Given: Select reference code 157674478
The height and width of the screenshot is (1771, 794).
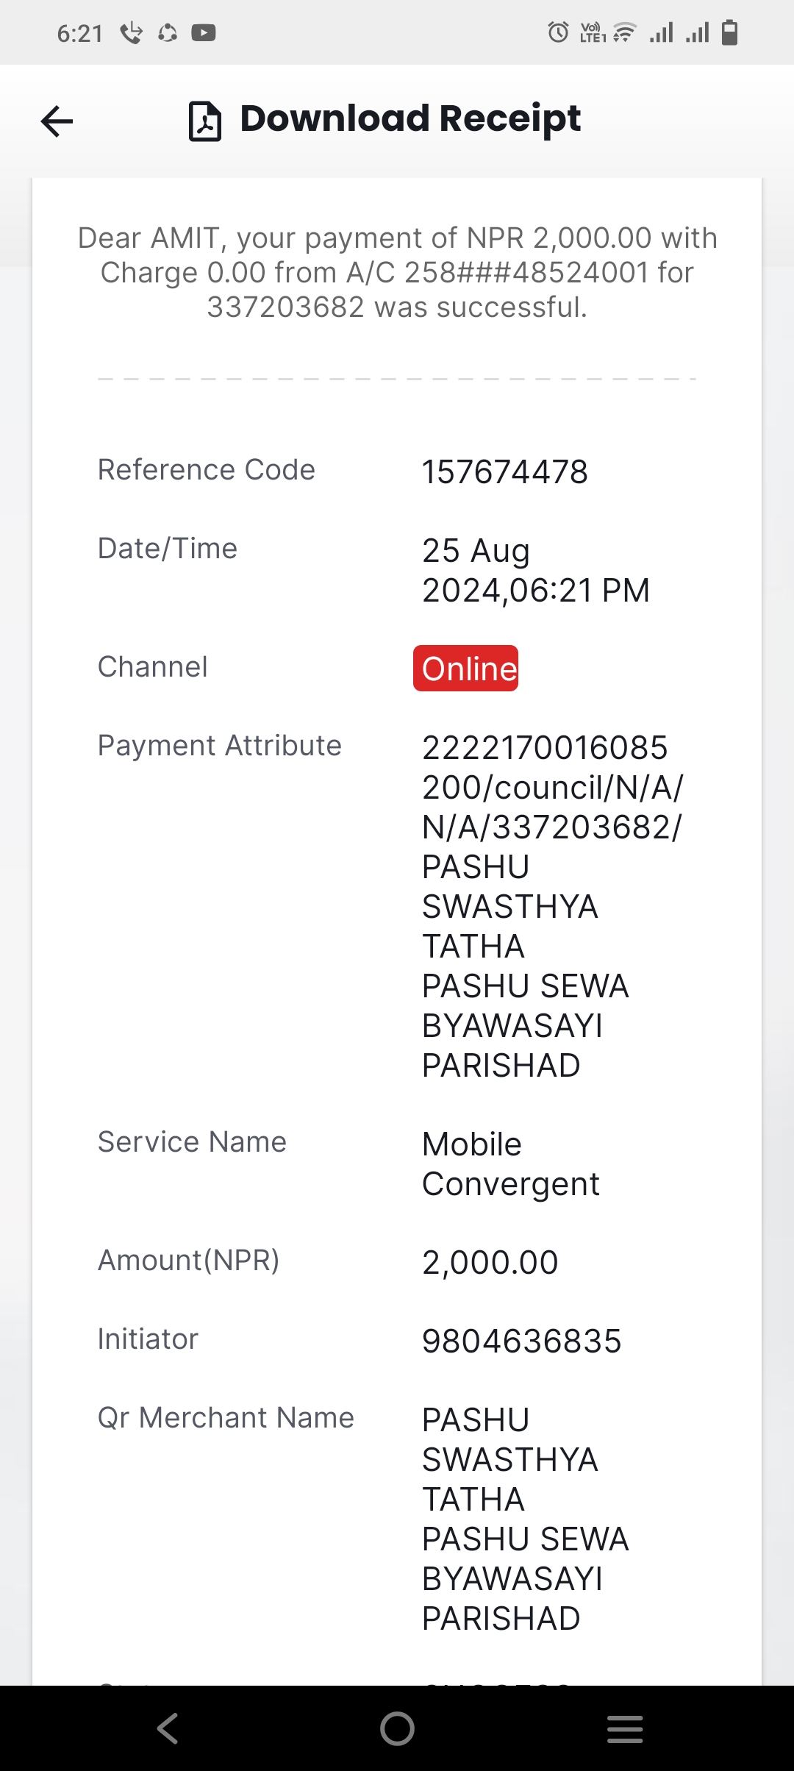Looking at the screenshot, I should (x=504, y=472).
